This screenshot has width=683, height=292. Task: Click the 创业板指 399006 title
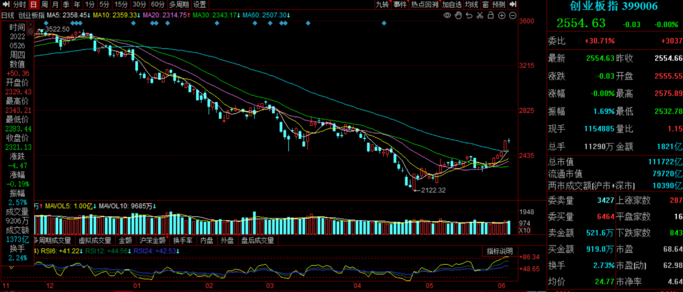pos(613,6)
